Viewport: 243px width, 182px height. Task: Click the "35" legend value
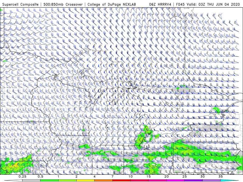221,177
